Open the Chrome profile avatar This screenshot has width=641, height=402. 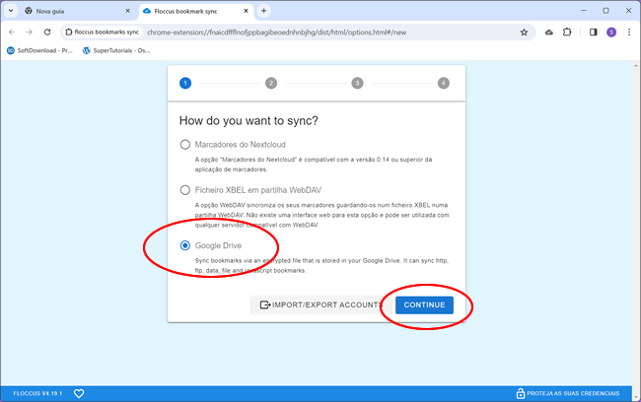click(x=610, y=32)
